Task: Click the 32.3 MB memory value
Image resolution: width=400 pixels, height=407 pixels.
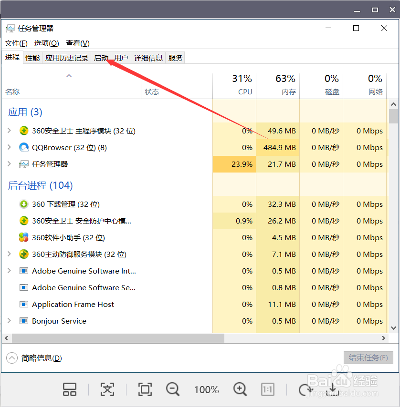Action: point(282,204)
